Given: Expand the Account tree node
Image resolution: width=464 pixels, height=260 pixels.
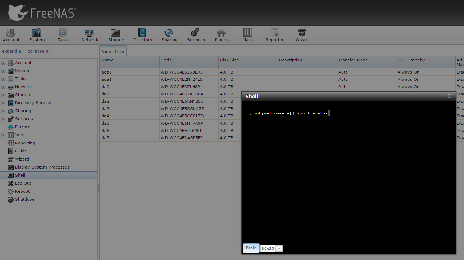Looking at the screenshot, I should tap(4, 63).
